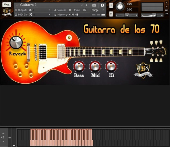Click the pitch bend wheel strip

click(10, 137)
